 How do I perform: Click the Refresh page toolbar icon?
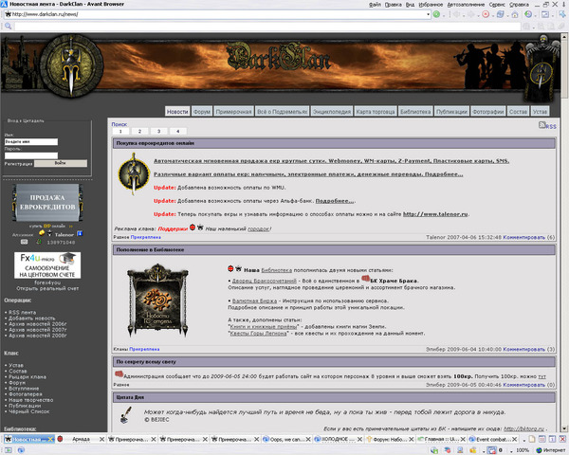pos(501,14)
